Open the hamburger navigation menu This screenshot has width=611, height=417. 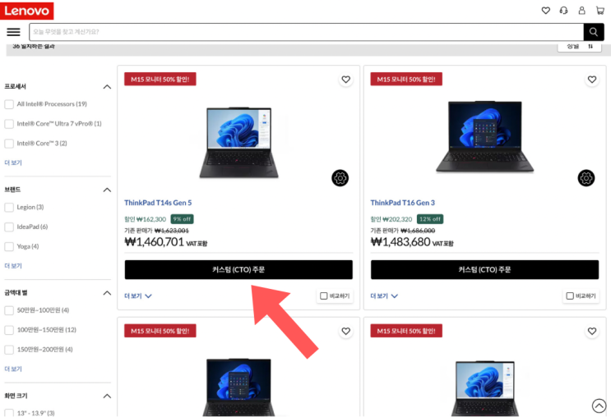14,32
